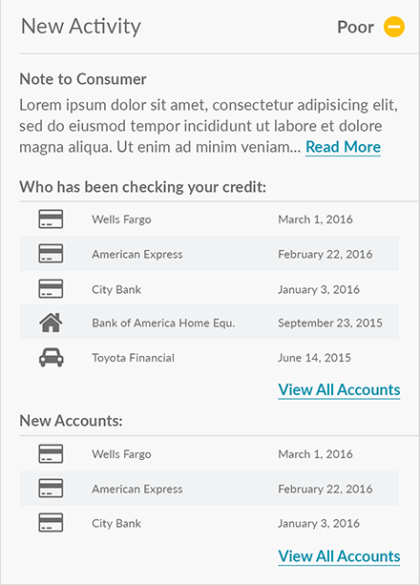The width and height of the screenshot is (420, 585).
Task: Click car icon for Toyota Financial
Action: pos(52,358)
